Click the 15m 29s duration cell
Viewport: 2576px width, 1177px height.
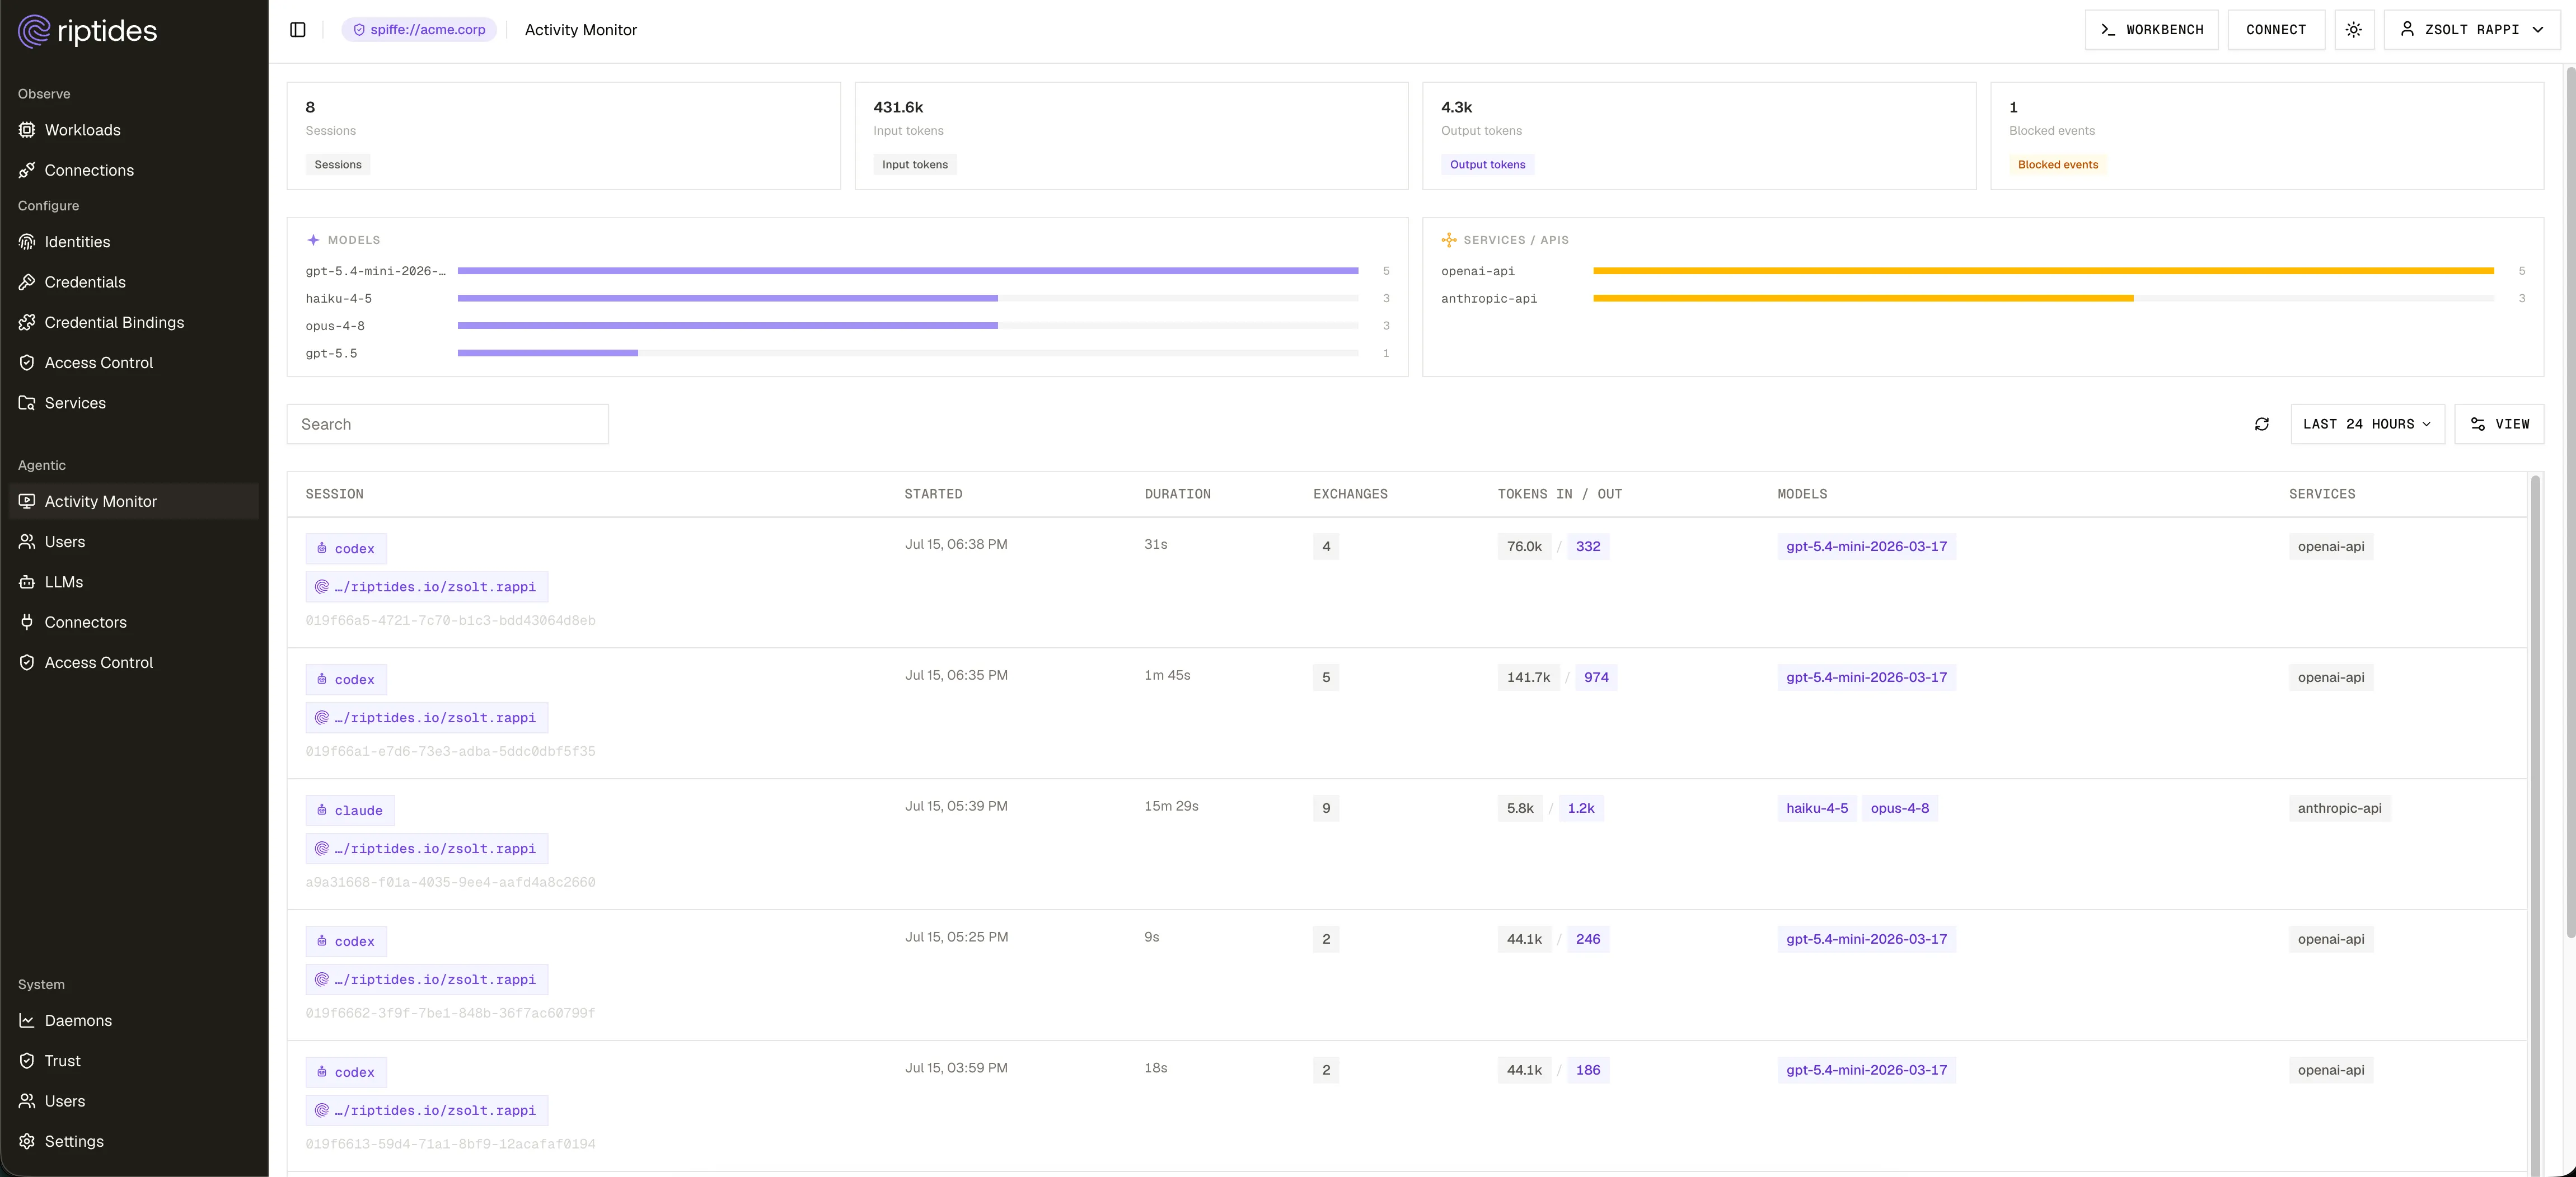[x=1171, y=806]
